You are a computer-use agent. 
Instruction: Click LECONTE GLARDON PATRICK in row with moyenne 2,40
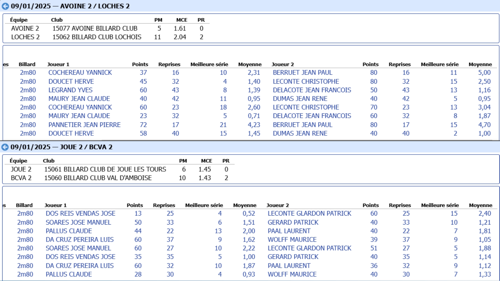tap(309, 214)
